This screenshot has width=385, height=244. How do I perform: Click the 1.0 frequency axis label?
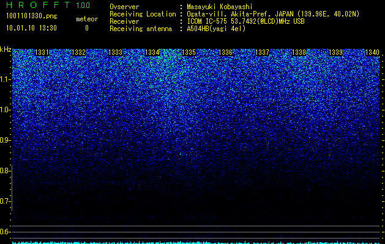(5, 110)
